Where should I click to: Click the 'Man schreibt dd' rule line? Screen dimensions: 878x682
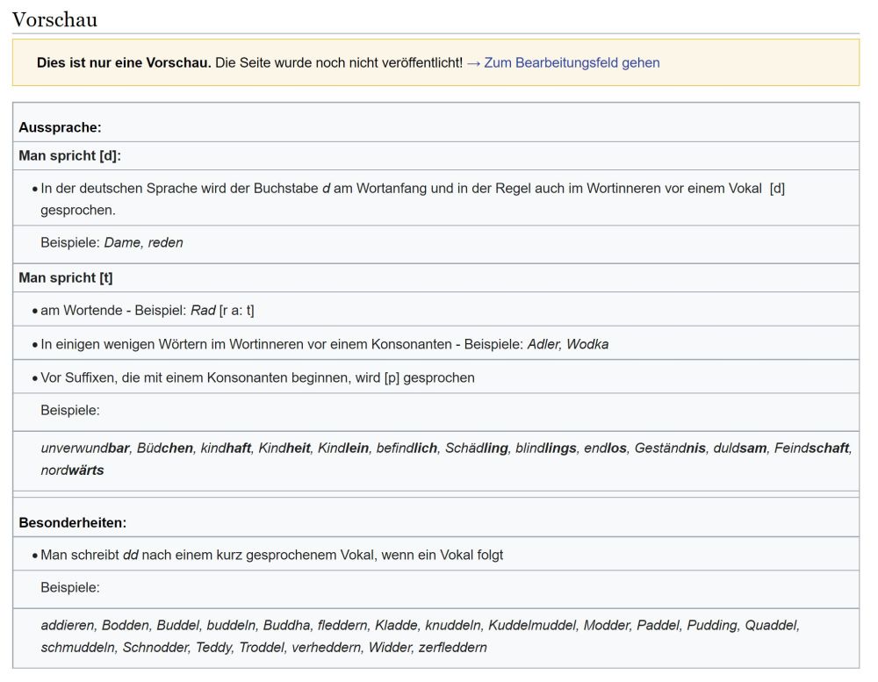pos(271,555)
